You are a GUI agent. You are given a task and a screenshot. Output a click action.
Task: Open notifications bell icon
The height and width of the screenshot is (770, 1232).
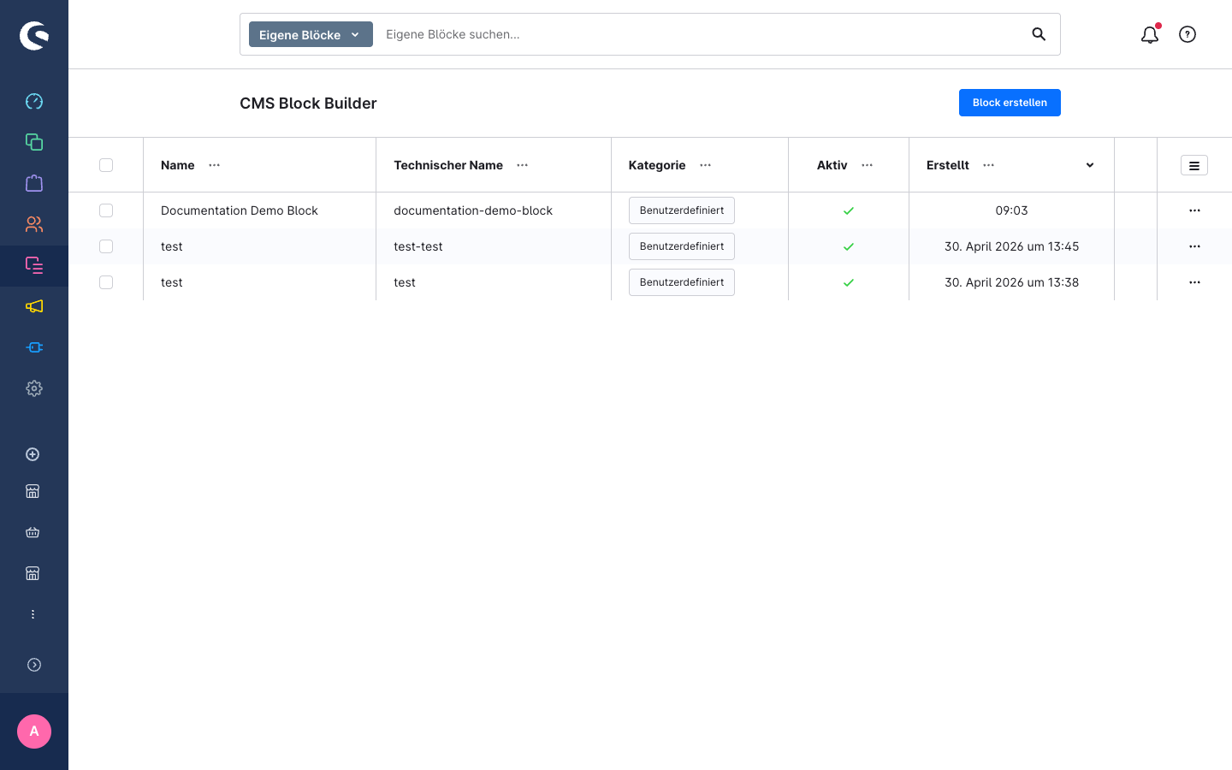(x=1150, y=34)
